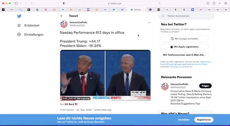230x126 pixels.
Task: Reload the page with the refresh icon
Action: pos(159,3)
